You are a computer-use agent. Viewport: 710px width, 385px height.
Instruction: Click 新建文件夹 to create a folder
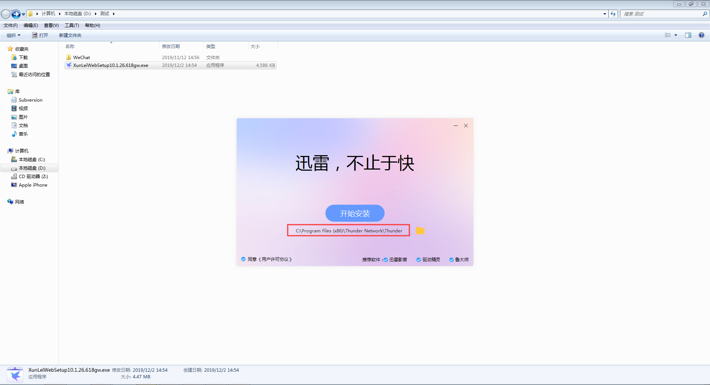coord(70,35)
